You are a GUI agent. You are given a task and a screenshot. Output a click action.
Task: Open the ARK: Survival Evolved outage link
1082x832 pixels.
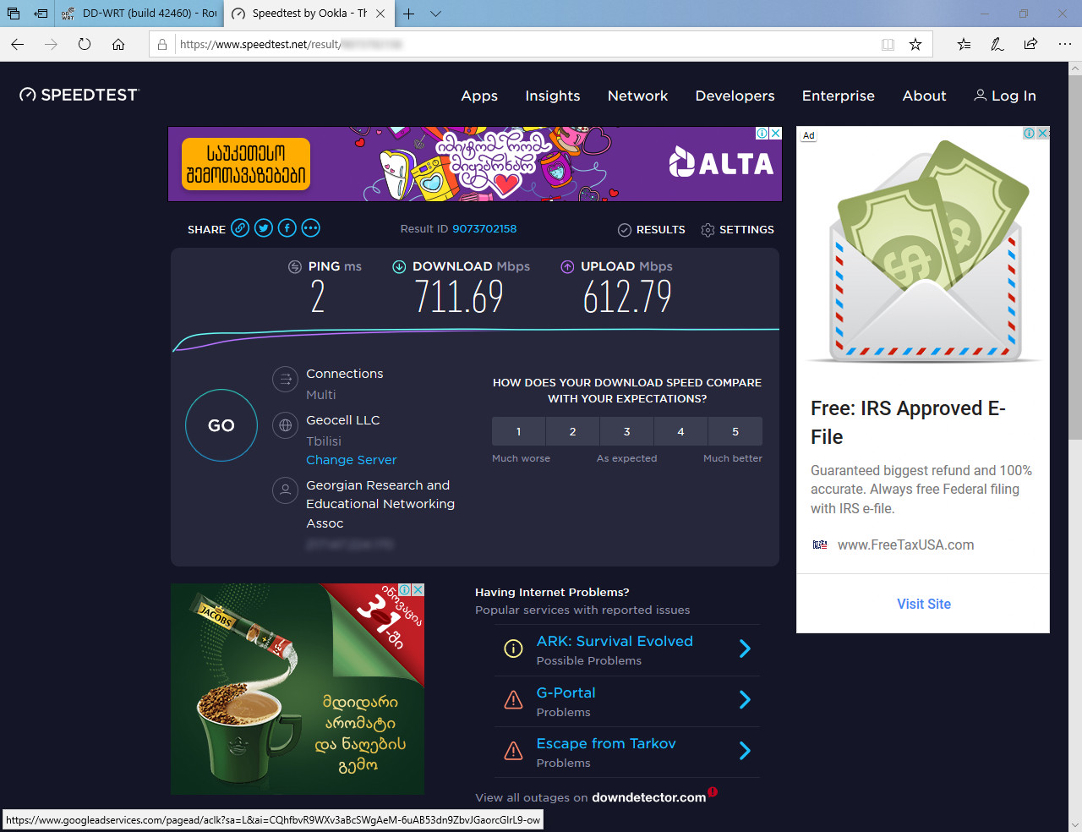point(615,641)
